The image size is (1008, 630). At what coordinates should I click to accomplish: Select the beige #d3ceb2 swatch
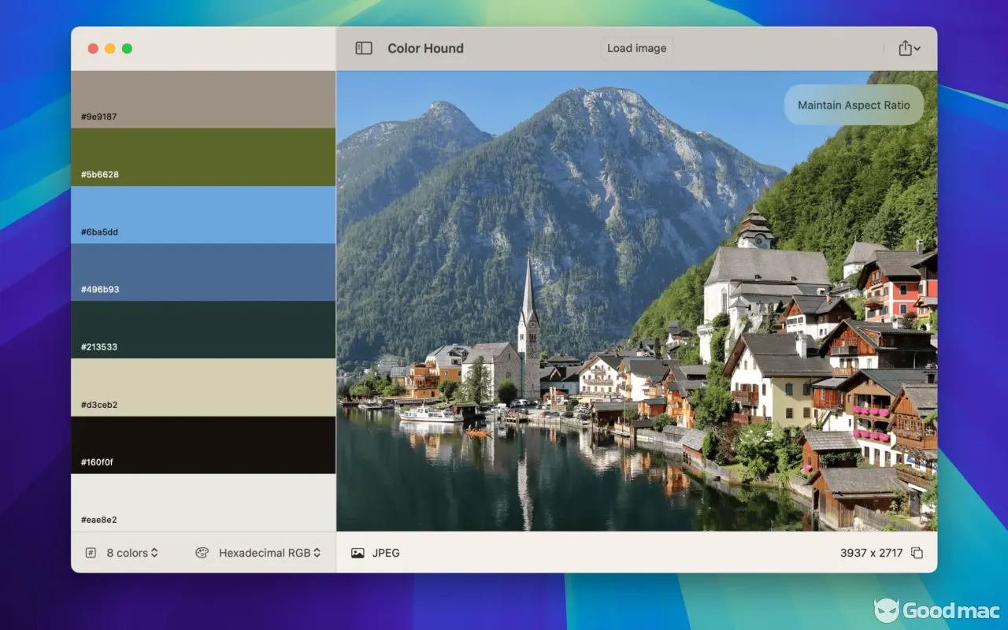click(203, 387)
